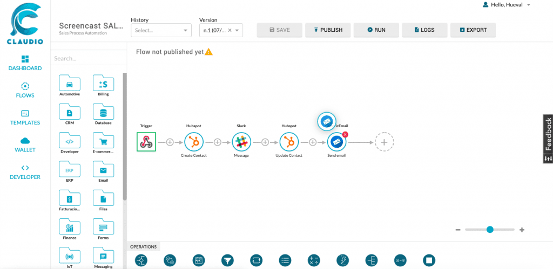Open the Developer section in sidebar

click(25, 173)
